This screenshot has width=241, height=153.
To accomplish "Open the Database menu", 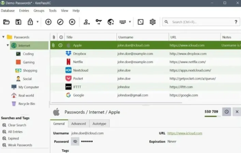I will click(8, 11).
